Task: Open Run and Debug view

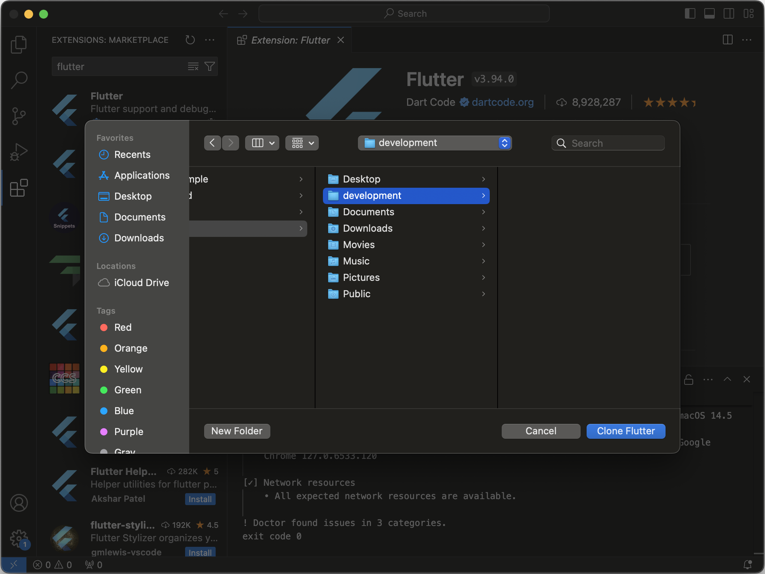Action: pos(19,152)
